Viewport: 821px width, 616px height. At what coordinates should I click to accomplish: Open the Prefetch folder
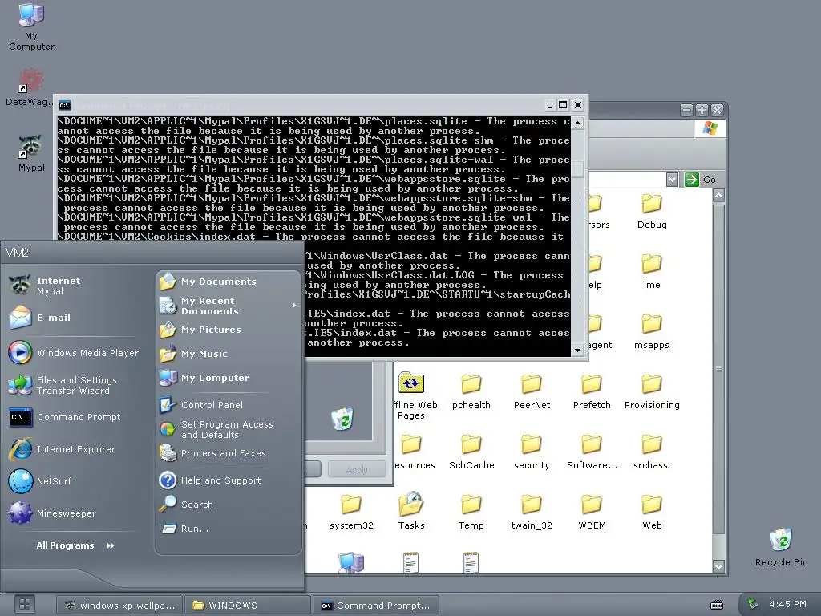(592, 391)
